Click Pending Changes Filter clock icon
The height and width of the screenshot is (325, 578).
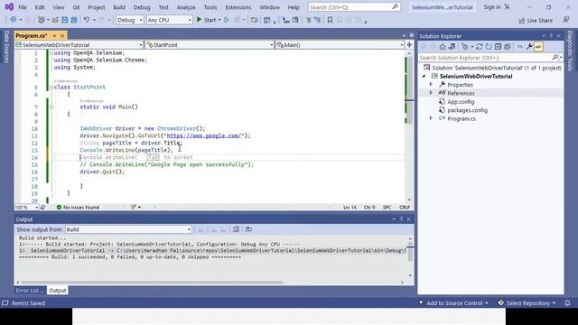pos(465,47)
